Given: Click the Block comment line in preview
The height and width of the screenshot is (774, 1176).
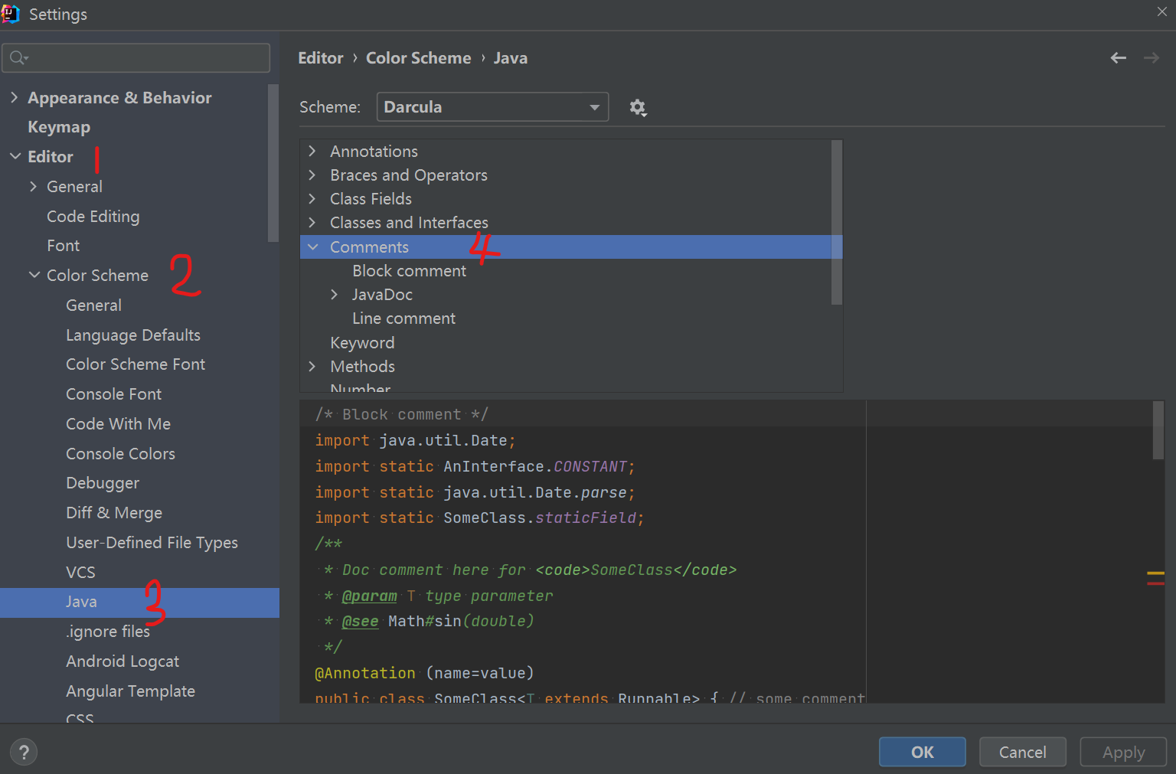Looking at the screenshot, I should [402, 414].
